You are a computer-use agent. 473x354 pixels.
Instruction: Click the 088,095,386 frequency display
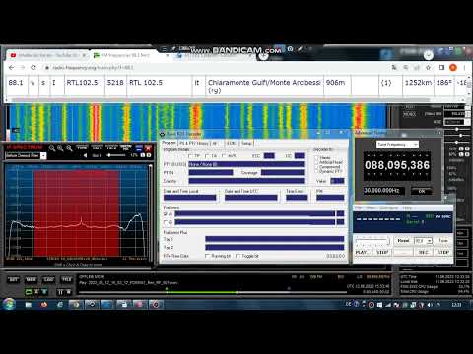(397, 165)
